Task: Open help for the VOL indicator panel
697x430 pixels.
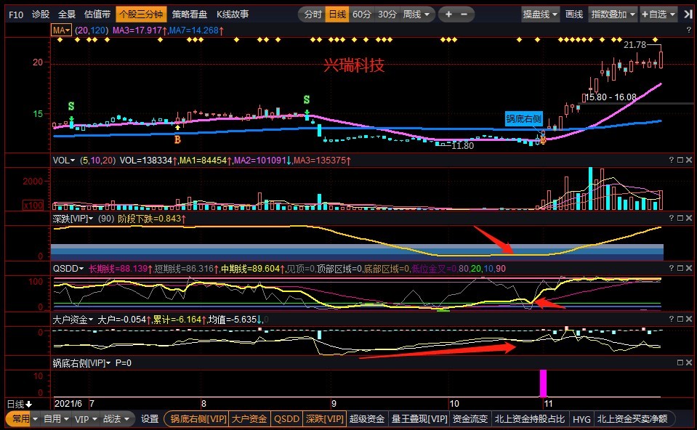Action: pyautogui.click(x=671, y=160)
